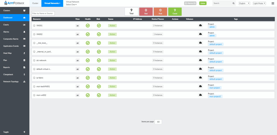
Task: Click resource name _internal_vn_ipv6...
Action: (x=44, y=52)
